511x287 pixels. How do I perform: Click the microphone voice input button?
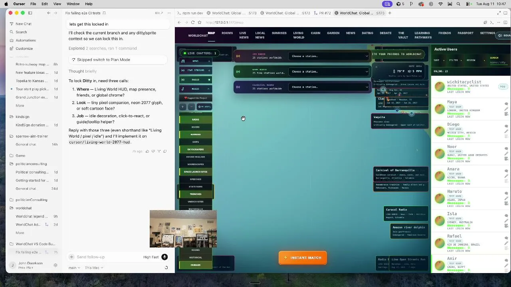pos(164,257)
